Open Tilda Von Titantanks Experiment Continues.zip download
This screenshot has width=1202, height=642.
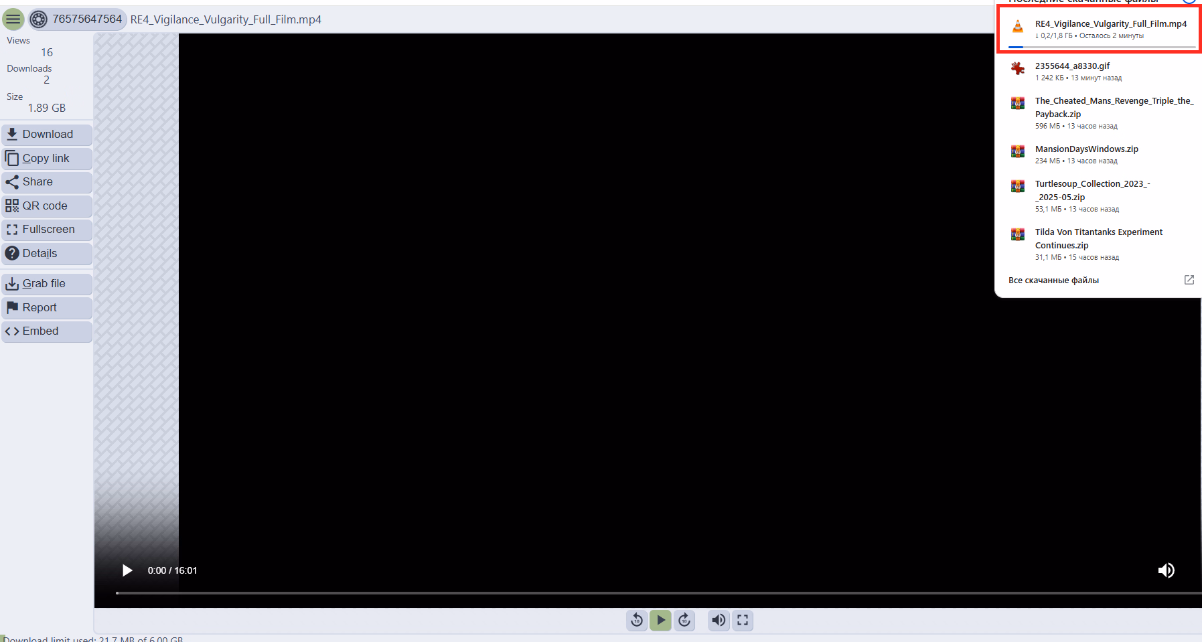coord(1099,244)
